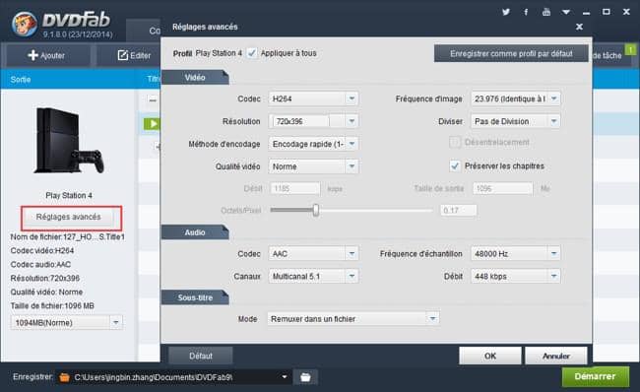Open audio Débit 448 kbps dropdown
The height and width of the screenshot is (392, 640).
pyautogui.click(x=516, y=277)
